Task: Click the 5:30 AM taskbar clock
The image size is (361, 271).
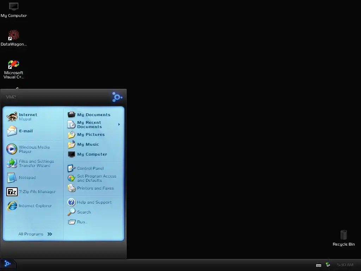Action: (345, 265)
